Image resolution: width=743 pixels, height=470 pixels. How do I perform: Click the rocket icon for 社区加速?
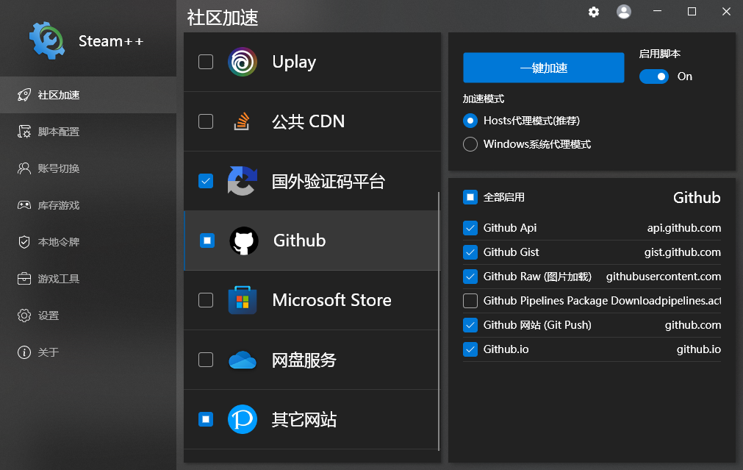[x=24, y=95]
